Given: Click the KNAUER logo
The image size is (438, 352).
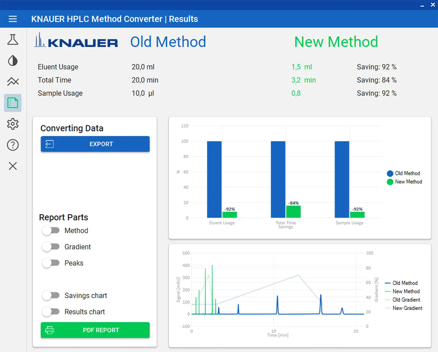Looking at the screenshot, I should pyautogui.click(x=76, y=42).
